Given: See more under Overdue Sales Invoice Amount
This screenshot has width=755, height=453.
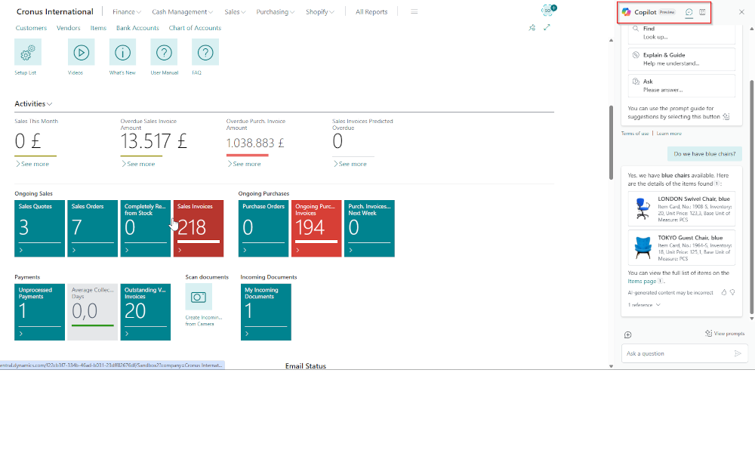Looking at the screenshot, I should pos(138,164).
